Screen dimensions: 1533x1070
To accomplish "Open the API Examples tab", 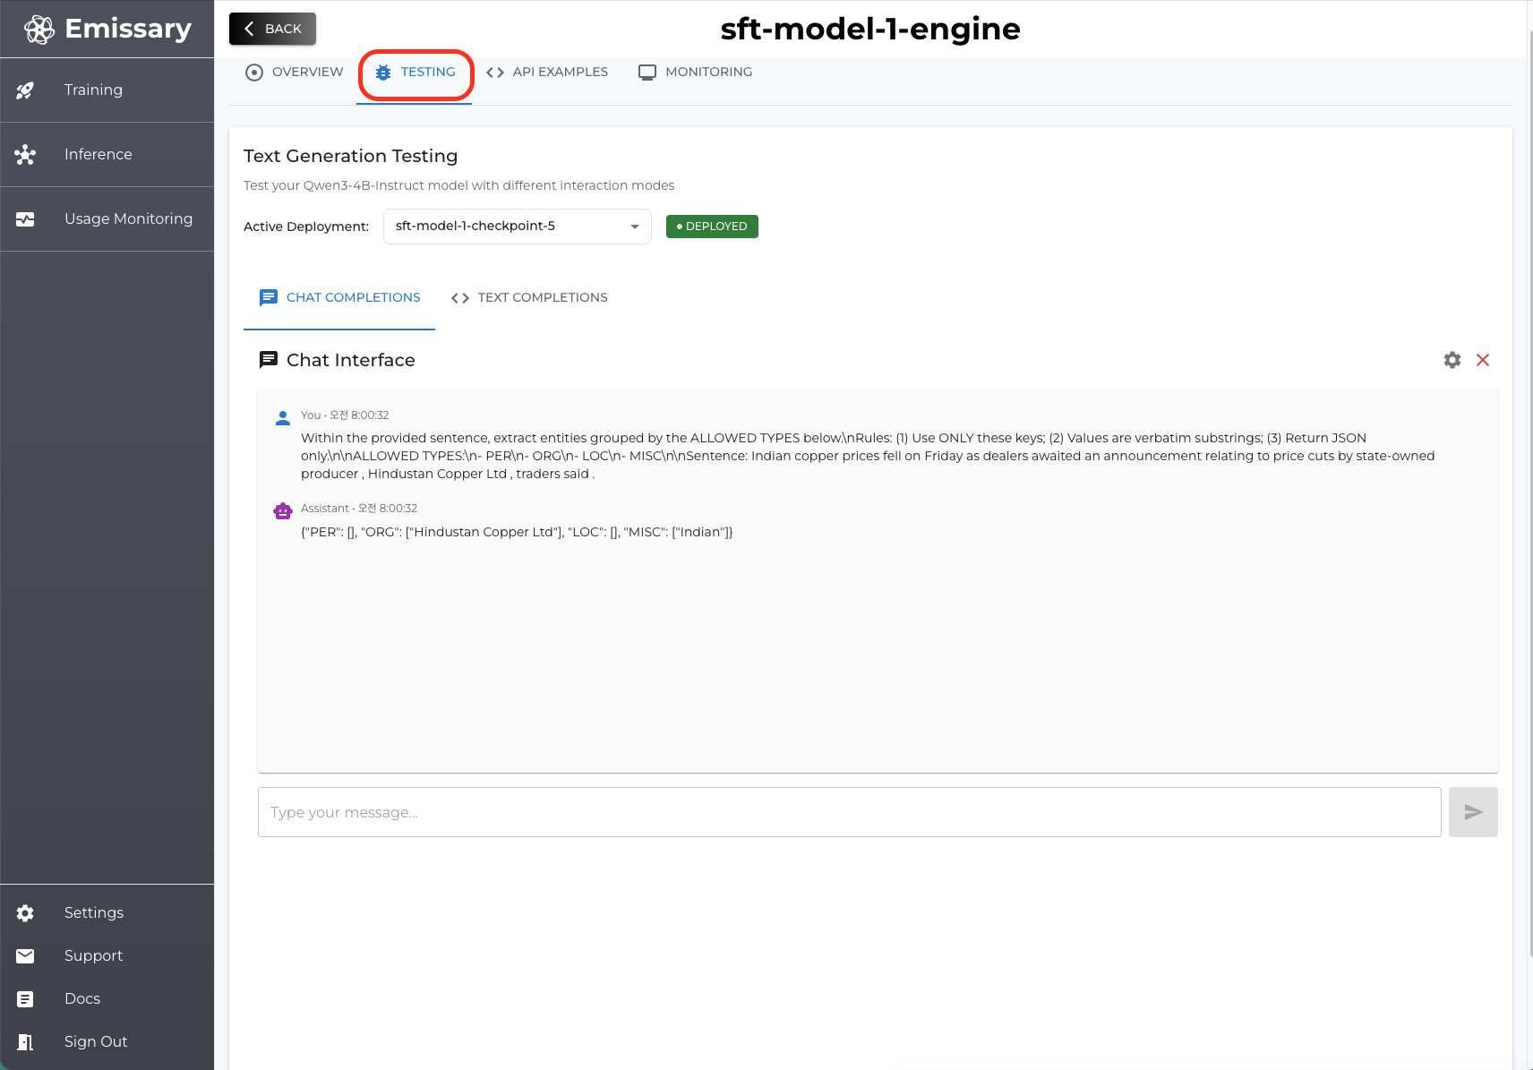I will [x=547, y=73].
